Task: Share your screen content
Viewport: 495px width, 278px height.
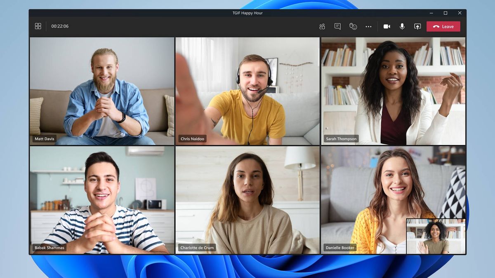Action: pyautogui.click(x=417, y=26)
